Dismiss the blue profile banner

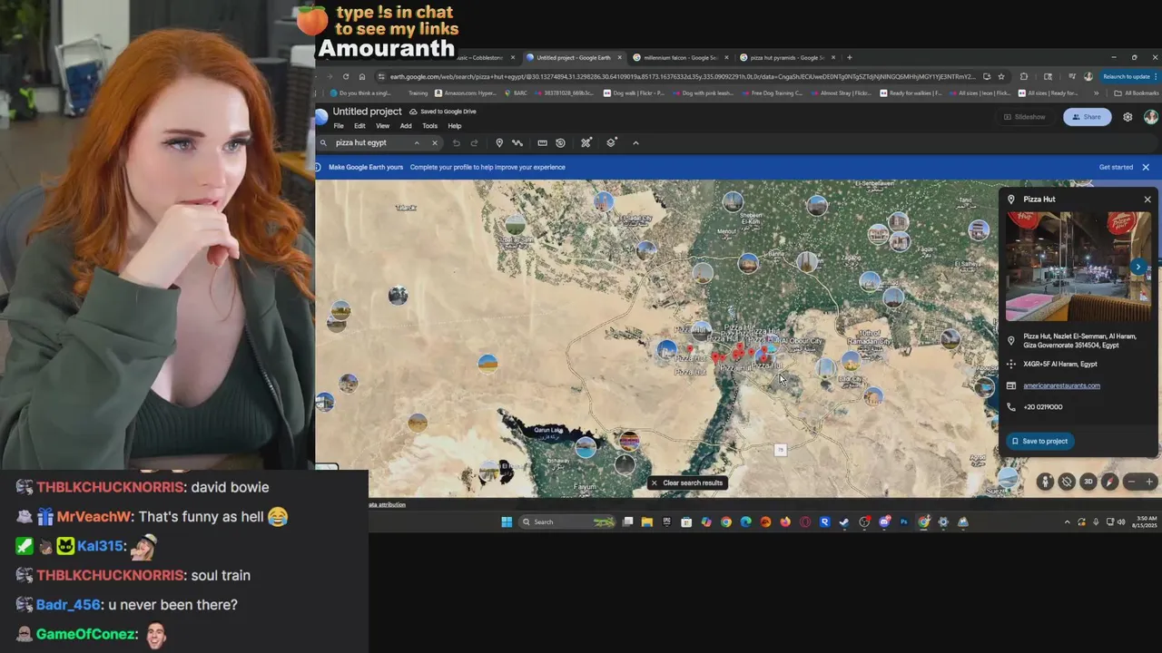pyautogui.click(x=1146, y=167)
